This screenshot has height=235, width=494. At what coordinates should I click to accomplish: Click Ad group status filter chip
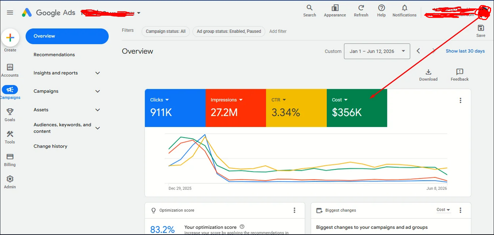[x=229, y=31]
